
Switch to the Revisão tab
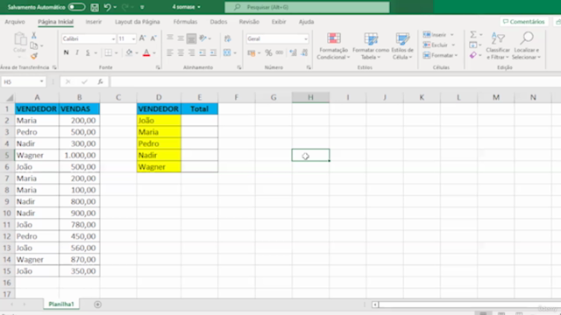point(249,22)
